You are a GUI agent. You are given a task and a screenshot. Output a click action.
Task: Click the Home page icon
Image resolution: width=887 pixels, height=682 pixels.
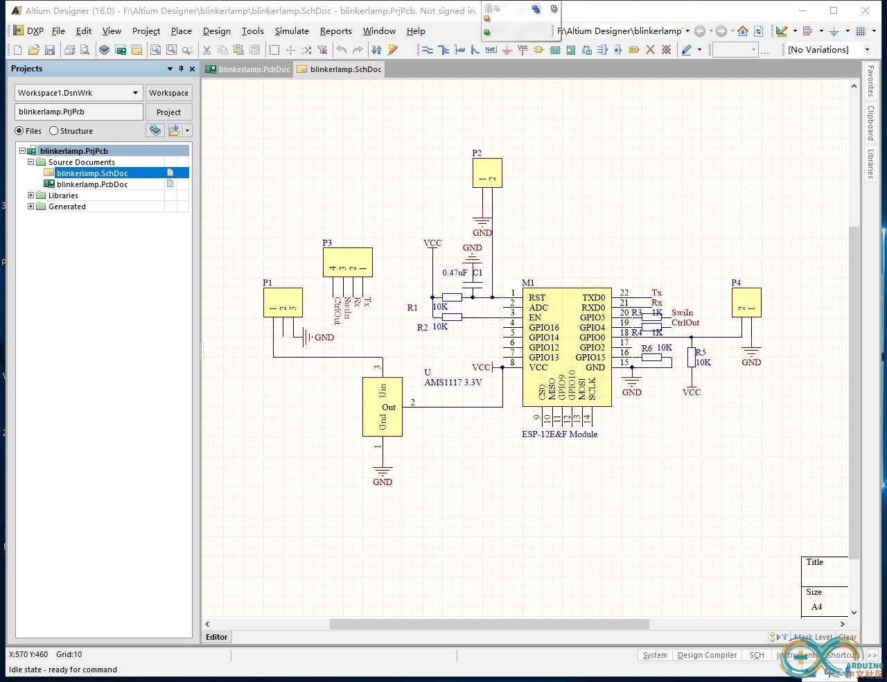coord(743,31)
